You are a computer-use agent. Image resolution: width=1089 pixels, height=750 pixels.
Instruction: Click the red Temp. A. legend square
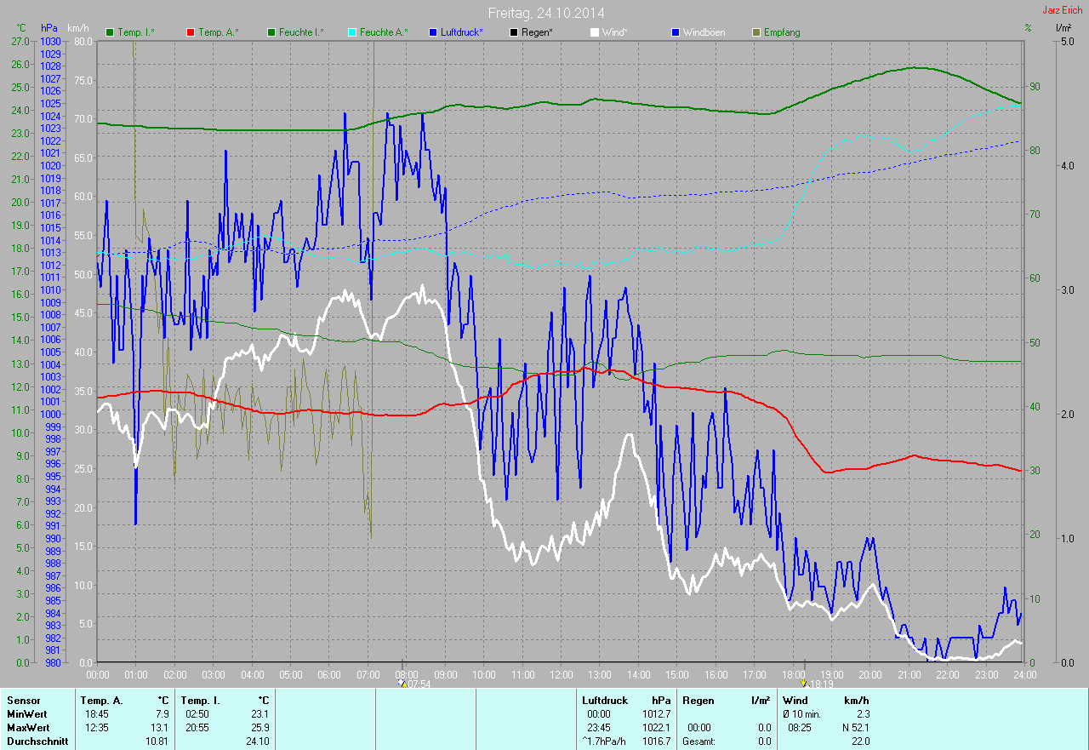coord(191,32)
